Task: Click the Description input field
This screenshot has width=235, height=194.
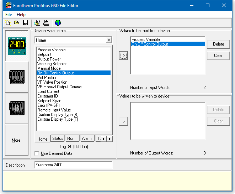Action: [74, 165]
